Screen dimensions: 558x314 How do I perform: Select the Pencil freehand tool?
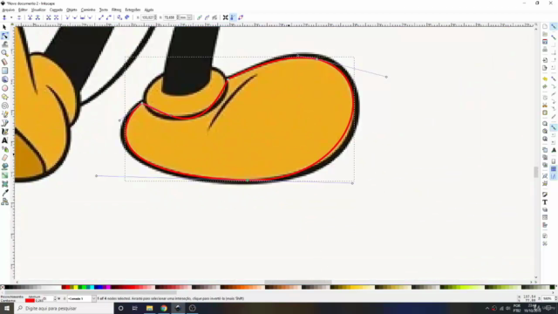4,114
